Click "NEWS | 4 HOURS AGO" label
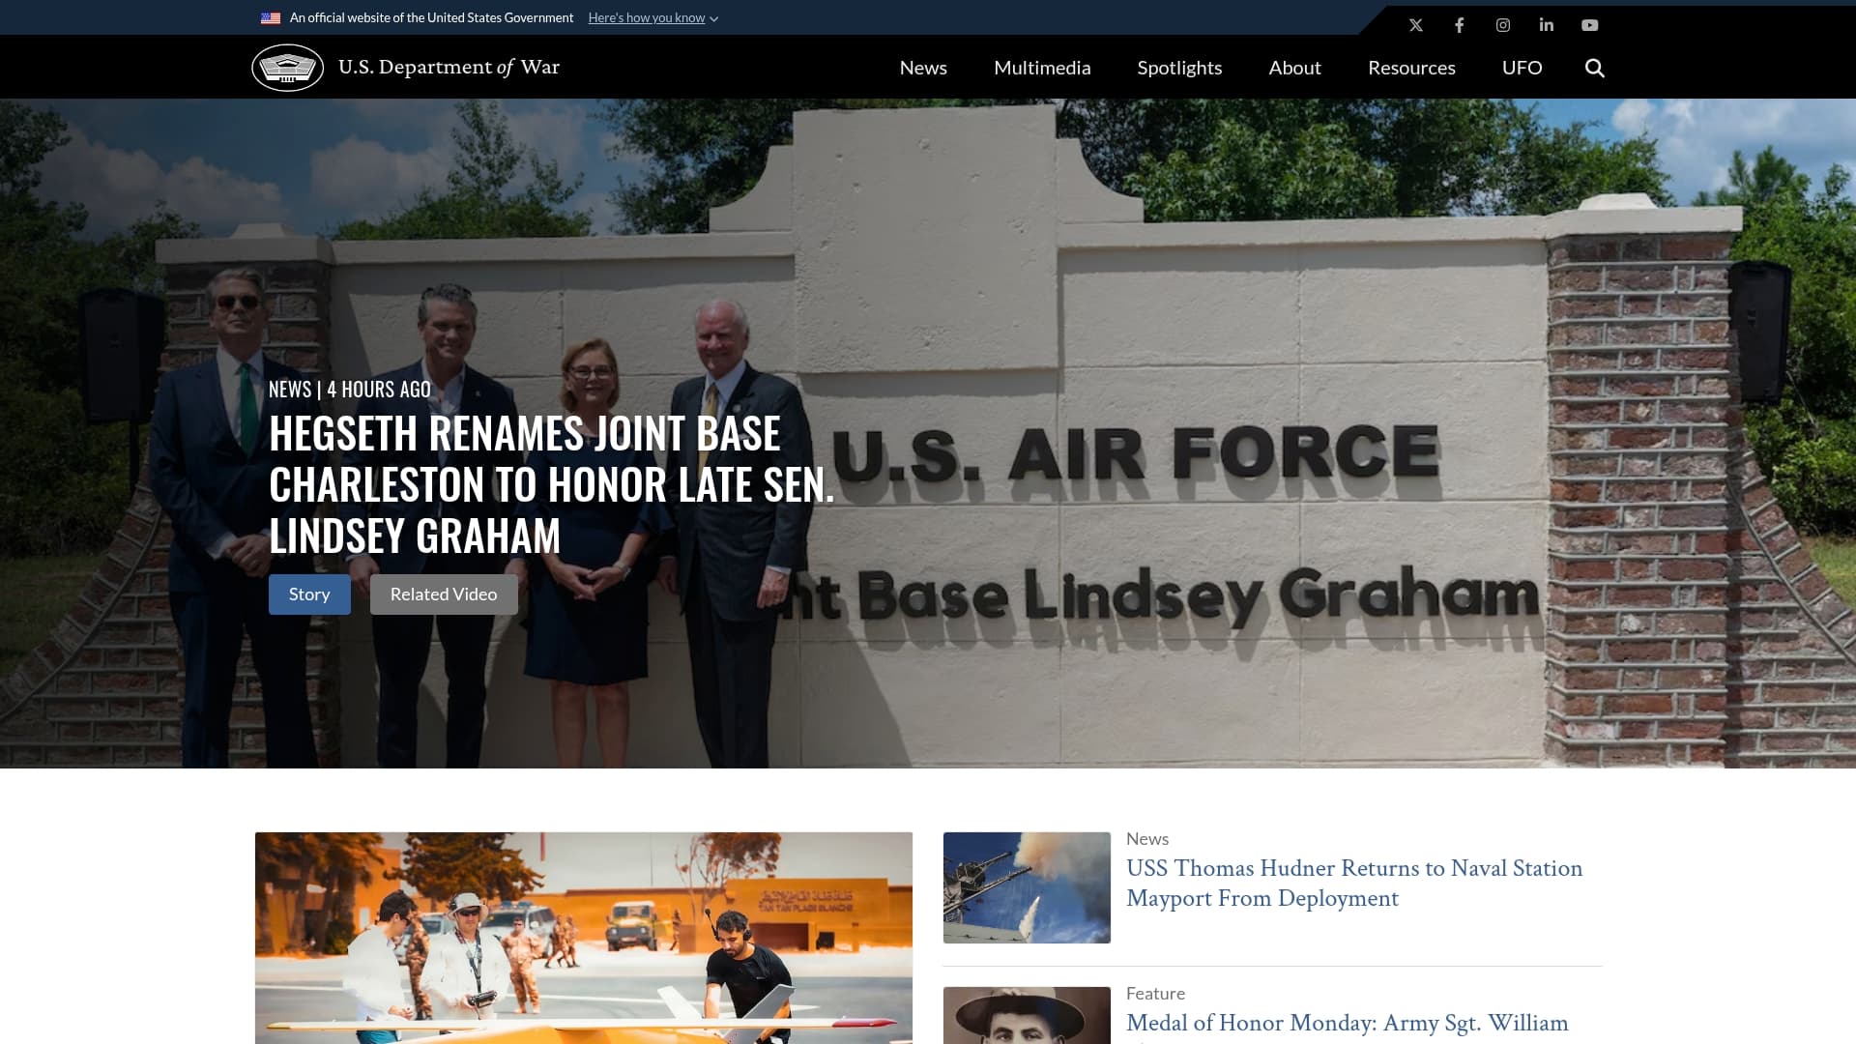 pos(350,390)
